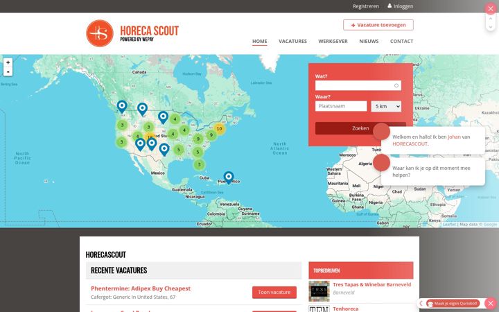Screen dimensions: 499x312
Task: Click the Johan link in chat message
Action: (454, 137)
